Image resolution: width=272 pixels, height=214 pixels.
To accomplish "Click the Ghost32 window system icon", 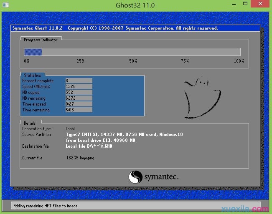I will pyautogui.click(x=5, y=5).
